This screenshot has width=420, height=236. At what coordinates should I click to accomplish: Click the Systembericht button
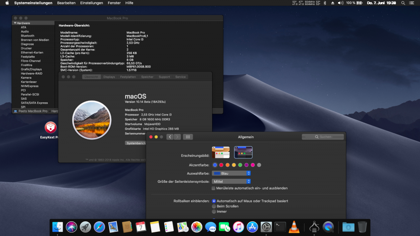136,143
